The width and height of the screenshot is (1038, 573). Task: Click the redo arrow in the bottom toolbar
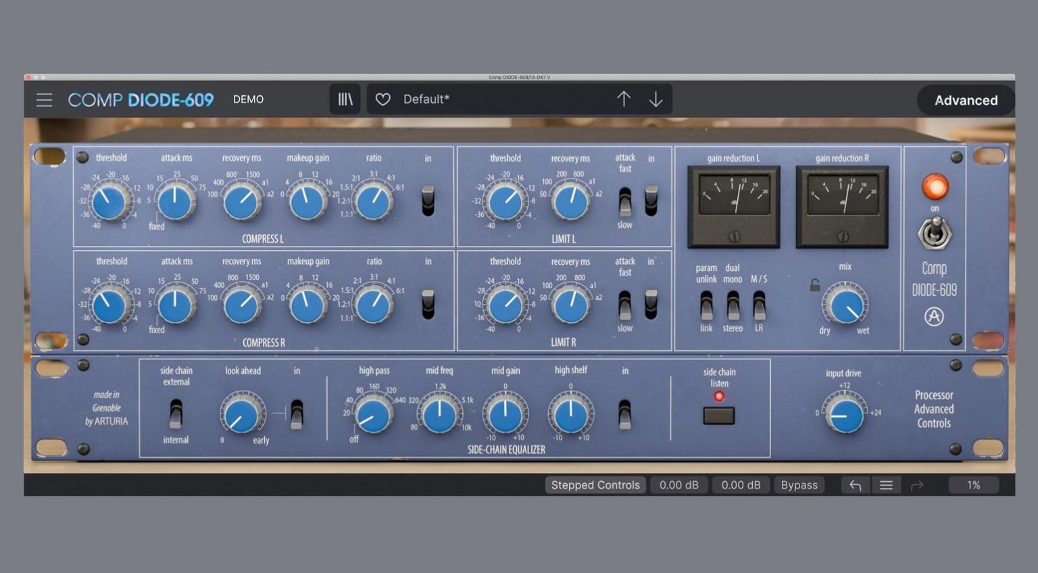917,484
